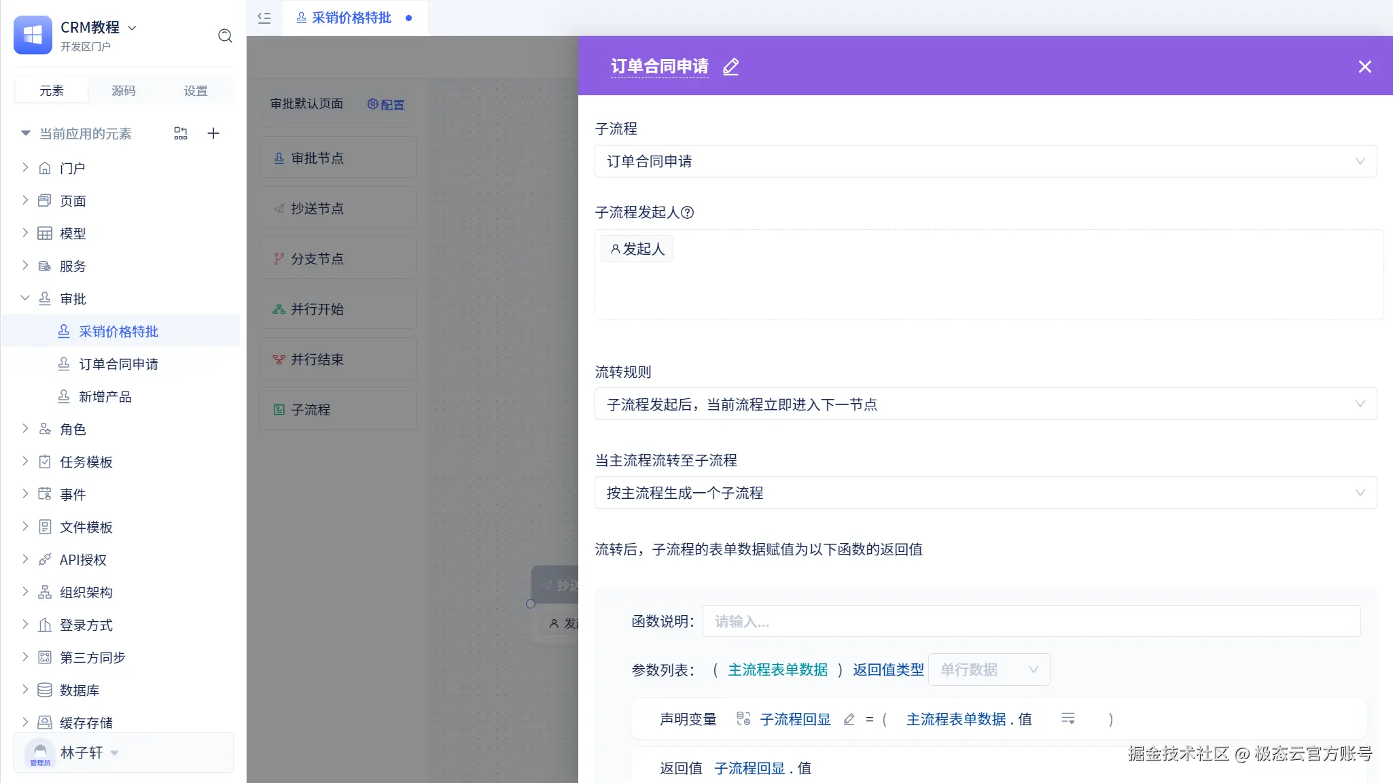Click the edit pencil next to 子流程回显 variable
Viewport: 1393px width, 783px height.
coord(849,719)
